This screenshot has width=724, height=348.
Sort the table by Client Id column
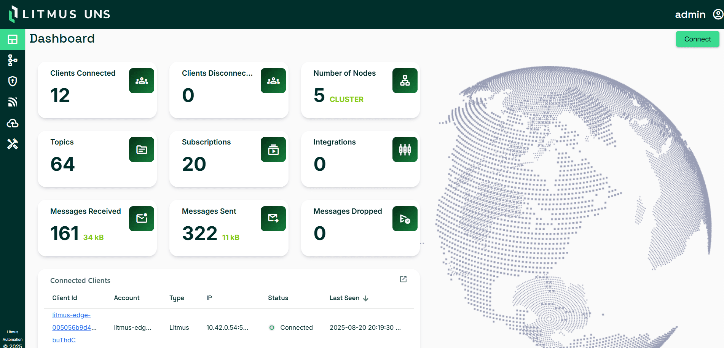64,298
